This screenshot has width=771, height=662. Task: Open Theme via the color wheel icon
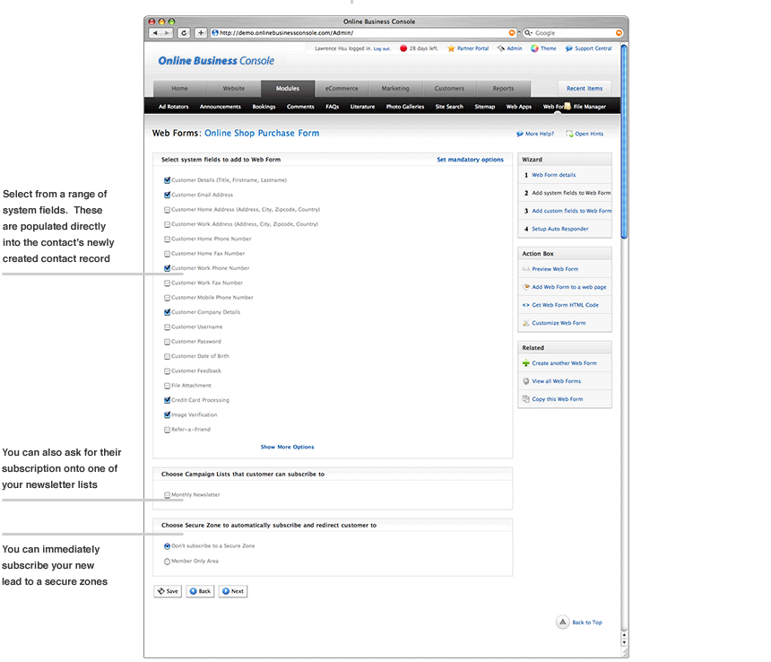534,48
